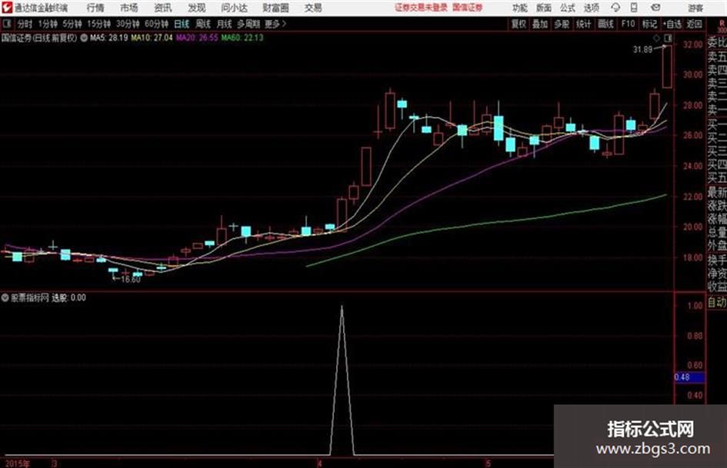Switch to the 分时 chart tab
Viewport: 727px width, 468px height.
(x=25, y=24)
